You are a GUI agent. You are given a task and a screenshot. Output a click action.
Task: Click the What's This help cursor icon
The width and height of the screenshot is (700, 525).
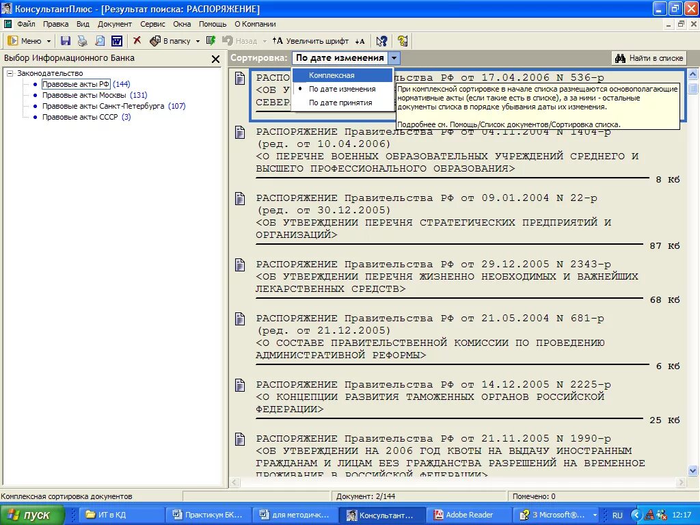pyautogui.click(x=381, y=41)
